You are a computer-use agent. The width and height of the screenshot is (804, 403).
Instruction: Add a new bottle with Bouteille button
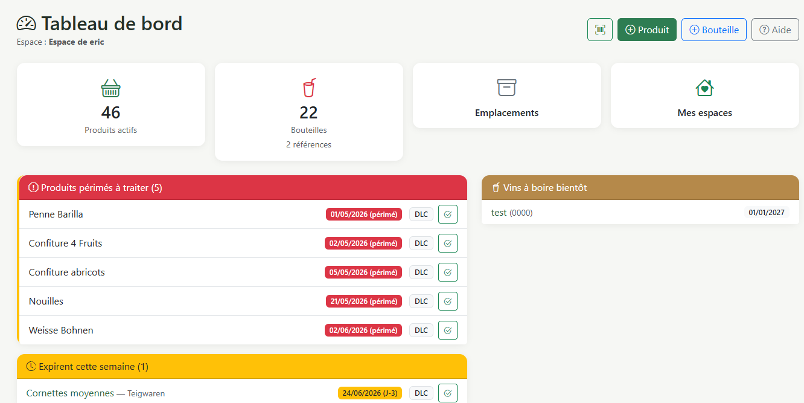tap(714, 30)
